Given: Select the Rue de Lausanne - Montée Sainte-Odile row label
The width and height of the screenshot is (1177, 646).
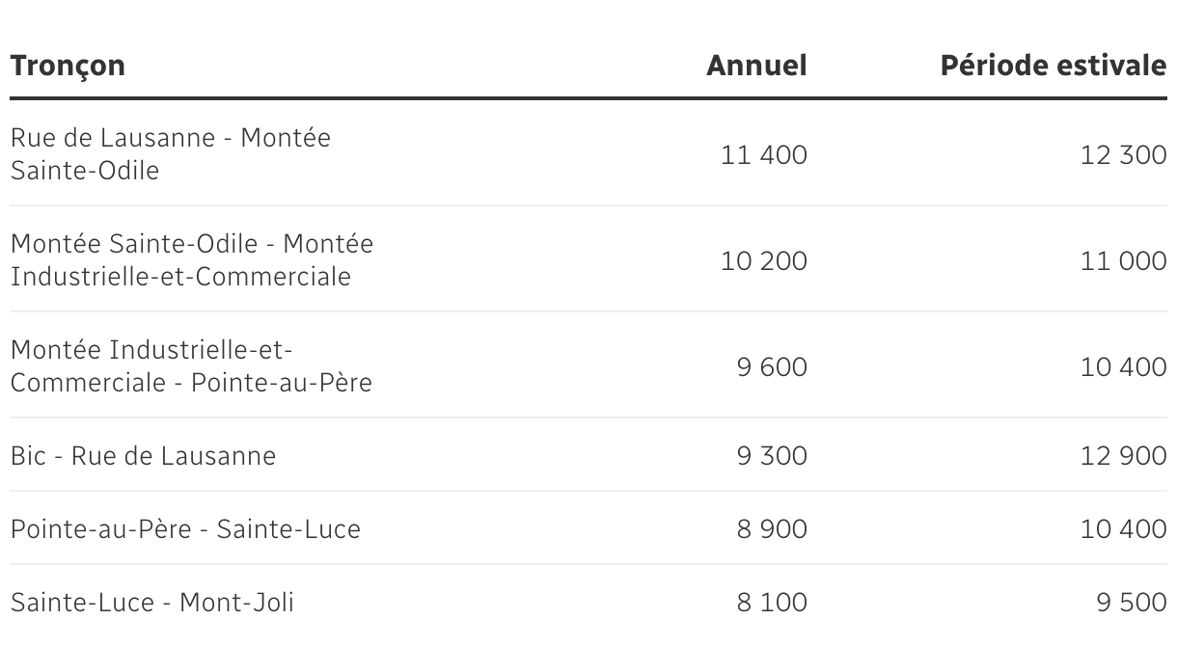Looking at the screenshot, I should (170, 154).
